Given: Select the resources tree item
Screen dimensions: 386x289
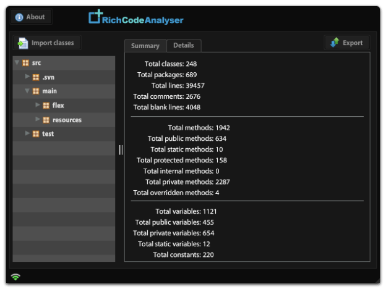Looking at the screenshot, I should click(64, 120).
